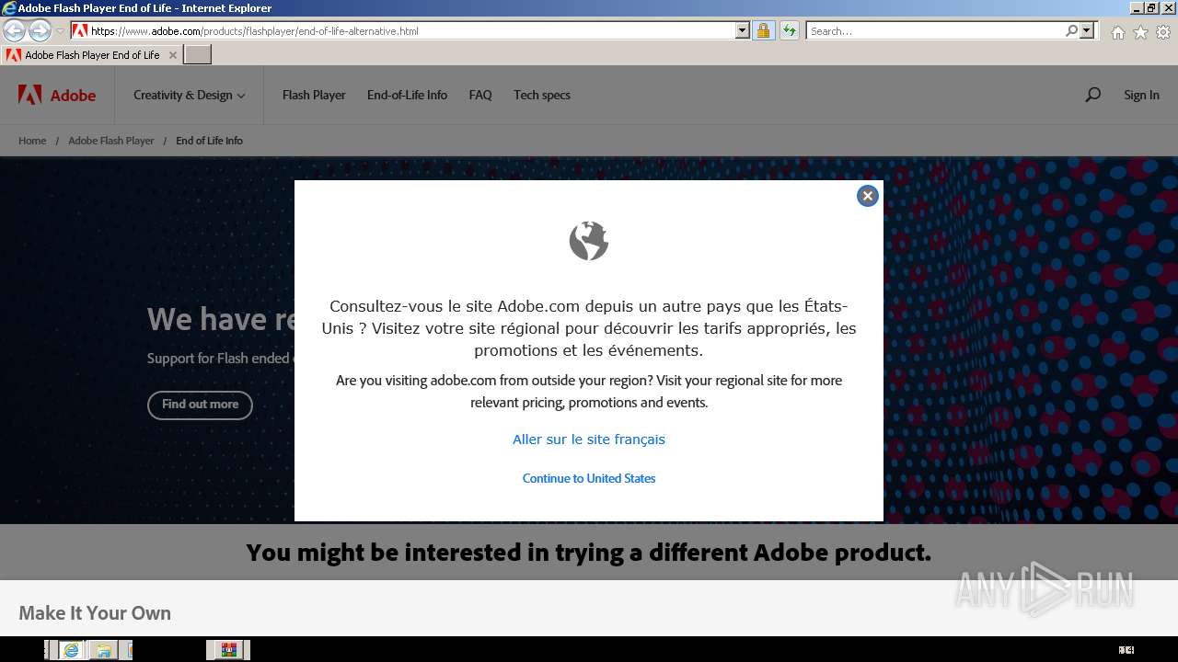Select the Adobe Flash Player End of Life tab
Screen dimensions: 1178x662
tap(91, 55)
